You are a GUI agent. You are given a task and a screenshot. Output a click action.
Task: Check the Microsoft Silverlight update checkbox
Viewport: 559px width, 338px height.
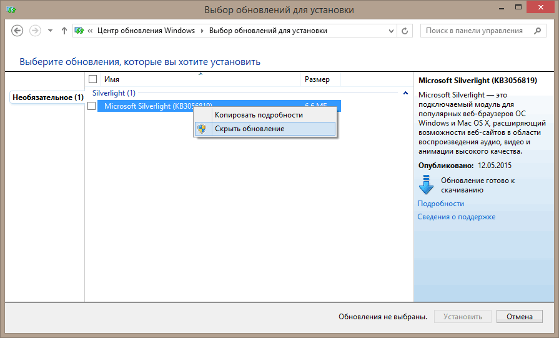tap(92, 106)
